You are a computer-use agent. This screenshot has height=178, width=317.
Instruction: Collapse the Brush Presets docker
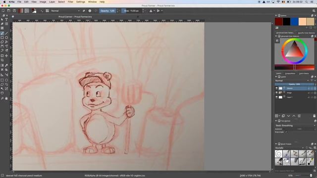pos(276,144)
